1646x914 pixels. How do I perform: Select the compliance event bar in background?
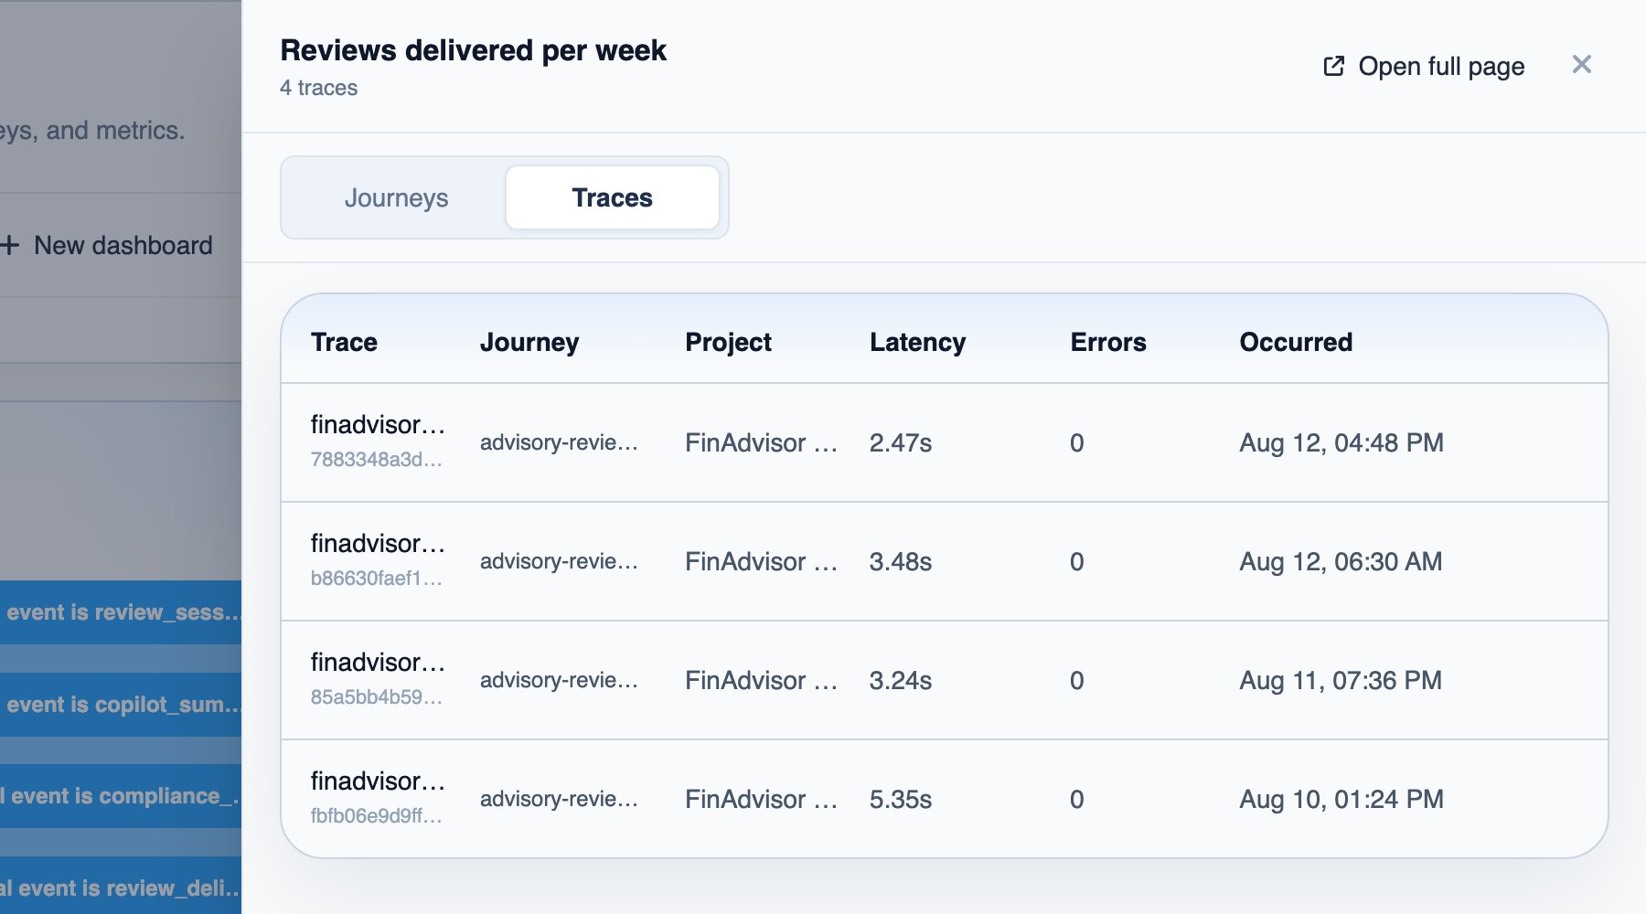(x=121, y=796)
